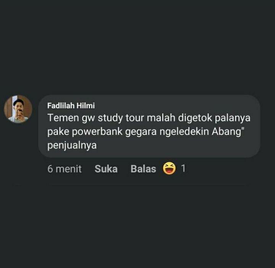This screenshot has height=268, width=275.
Task: Tap Balas to reply to comment
Action: (x=143, y=169)
